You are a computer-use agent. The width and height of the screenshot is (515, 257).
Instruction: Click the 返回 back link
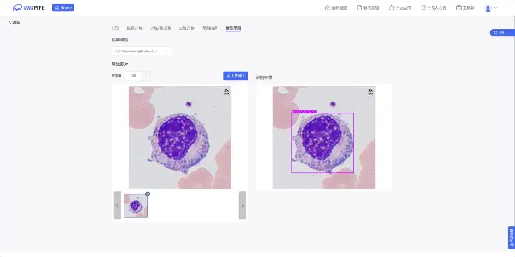click(x=15, y=22)
